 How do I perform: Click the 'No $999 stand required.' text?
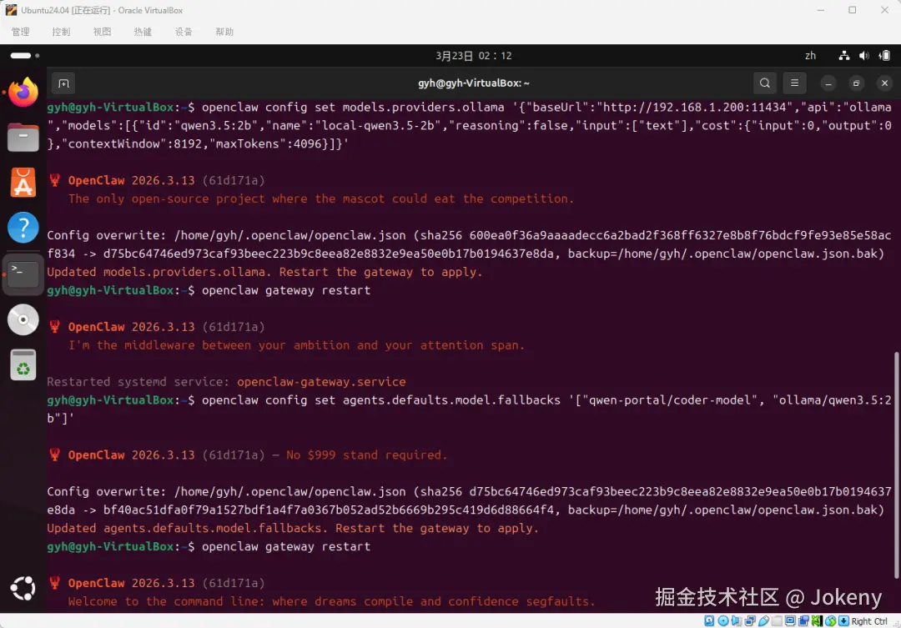366,455
